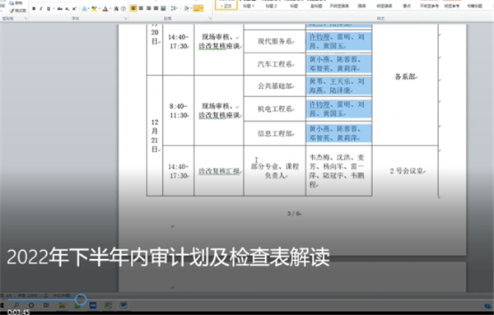Click the Format Painter button

(17, 11)
